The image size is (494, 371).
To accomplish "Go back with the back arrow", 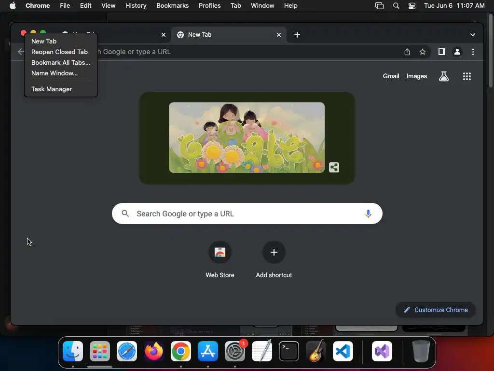I will (x=21, y=52).
